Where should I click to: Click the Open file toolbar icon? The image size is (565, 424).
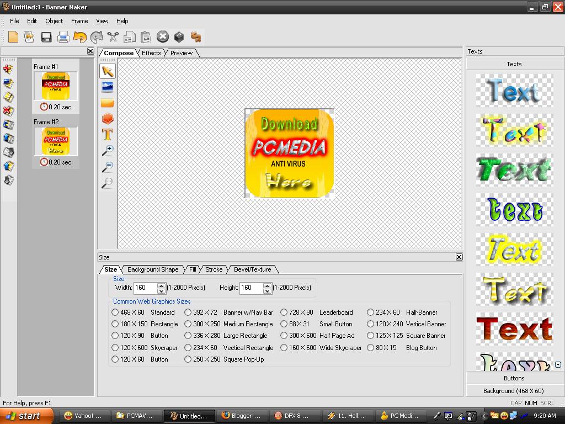tap(29, 37)
